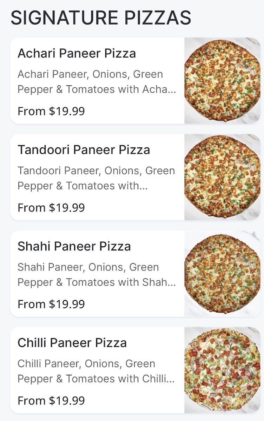Select Chilli Paneer Pizza title
Screen dimensions: 264x421
click(x=72, y=343)
